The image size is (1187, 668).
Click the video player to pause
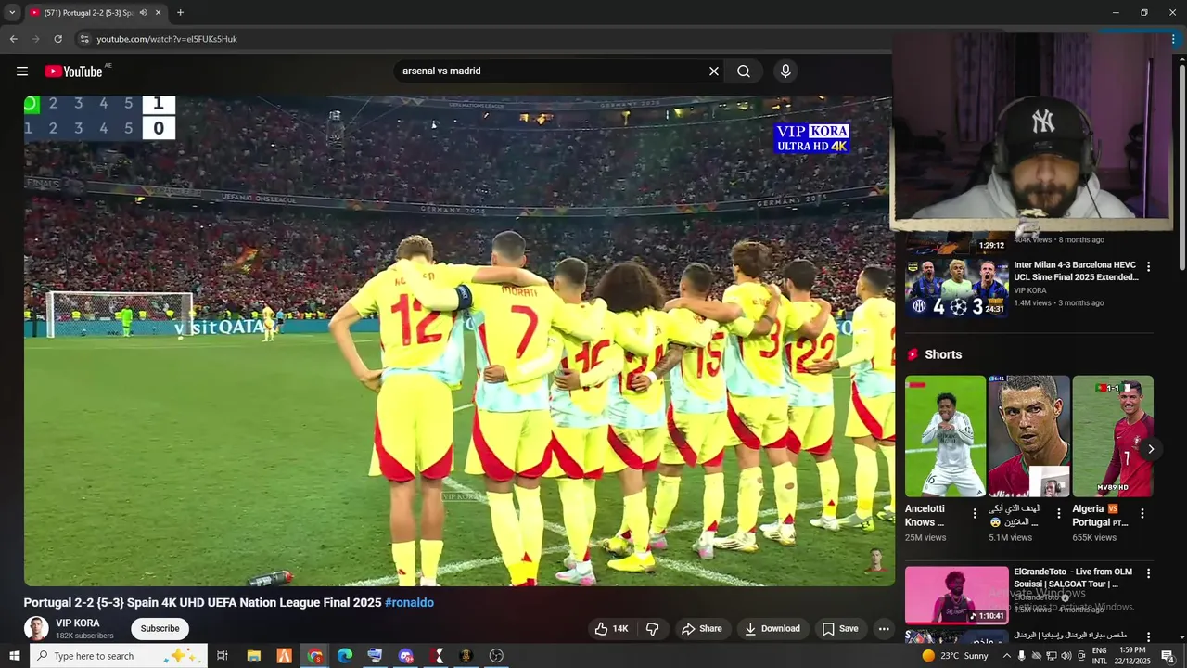459,341
